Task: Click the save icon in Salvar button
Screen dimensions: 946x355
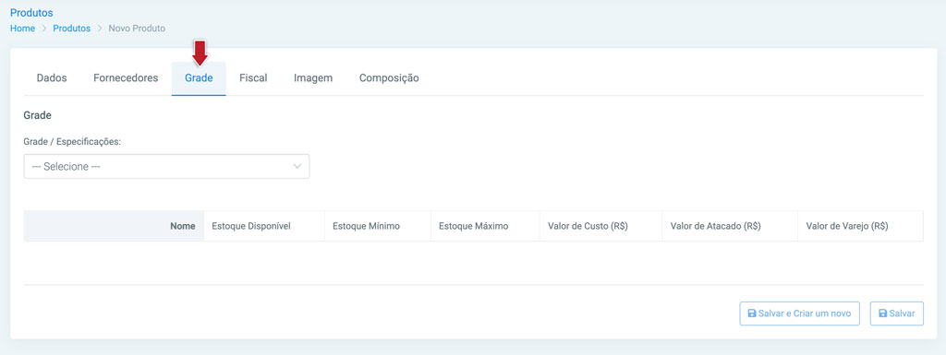Action: tap(882, 314)
